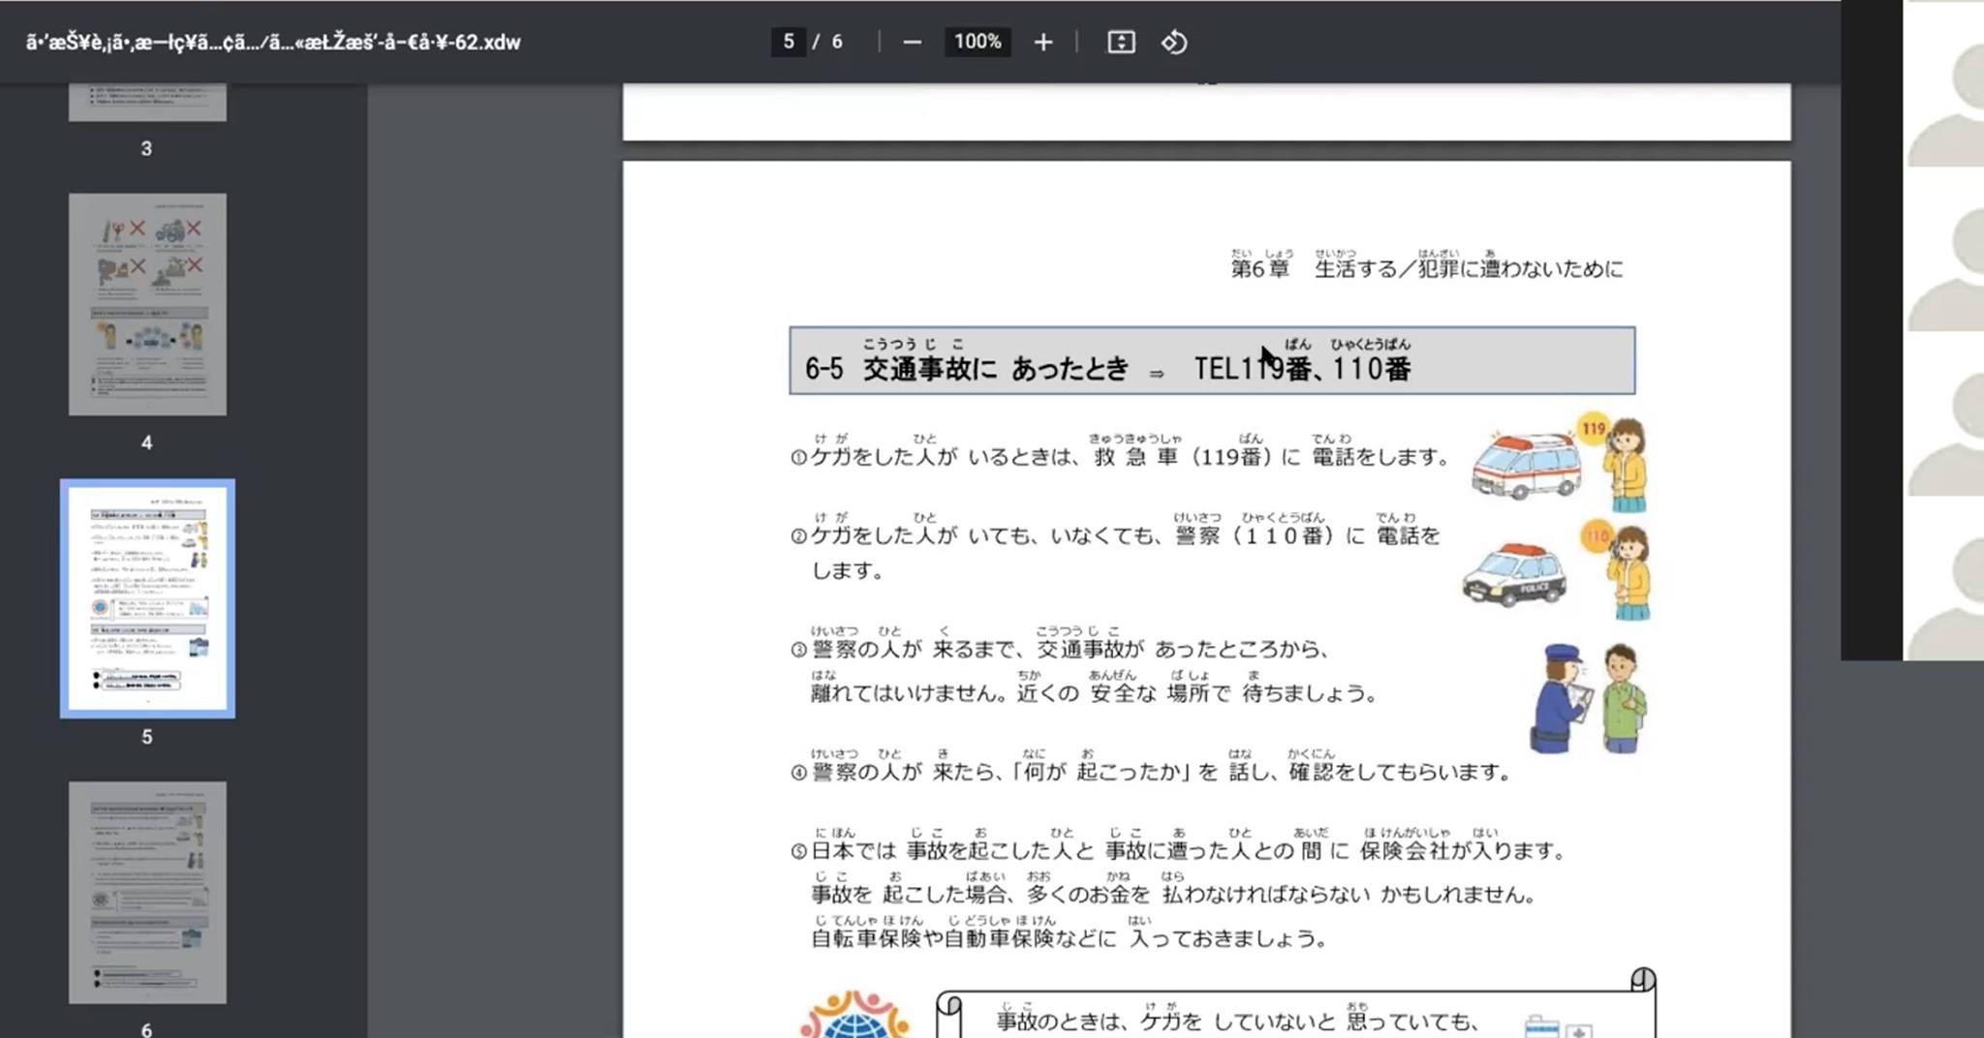Screen dimensions: 1984x1038
Task: Click the police car illustration
Action: pyautogui.click(x=1514, y=574)
